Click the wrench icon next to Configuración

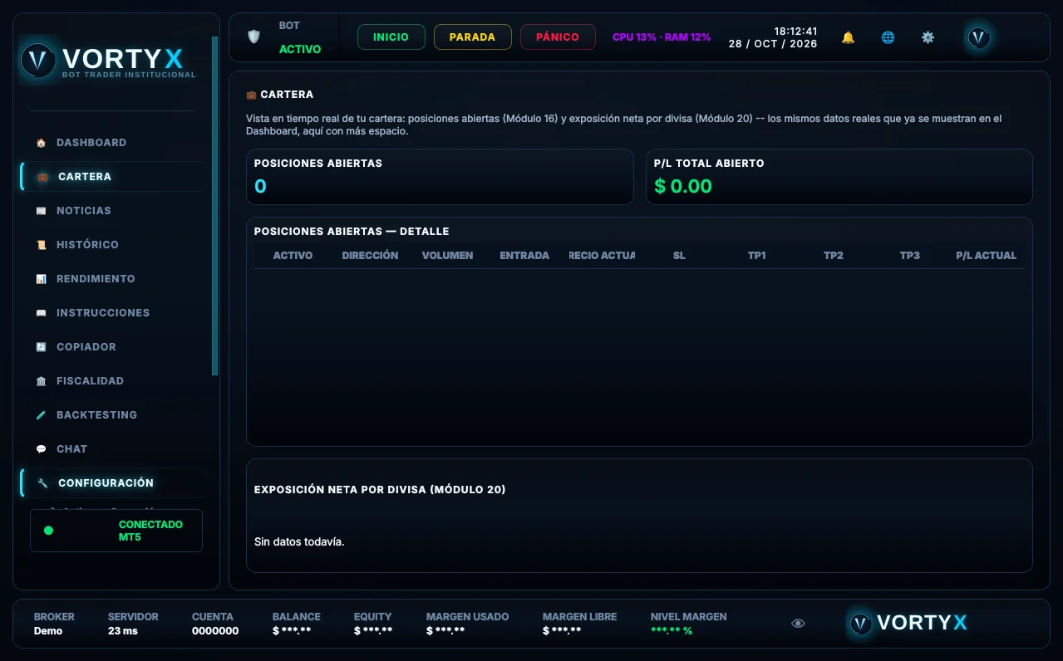click(43, 483)
